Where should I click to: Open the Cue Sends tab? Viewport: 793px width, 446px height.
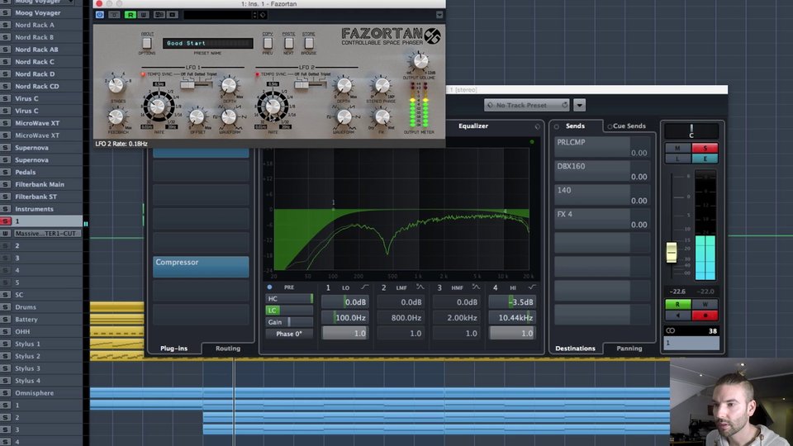point(629,126)
